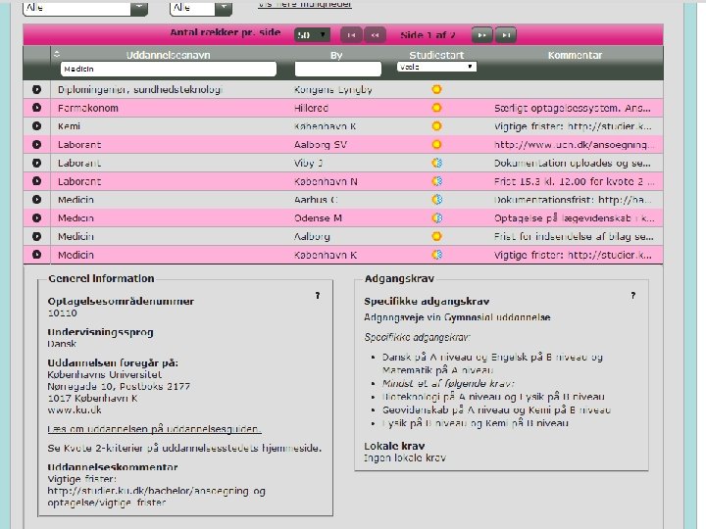
Task: Click the Optagelse på lægevidenskab comment
Action: tap(574, 218)
